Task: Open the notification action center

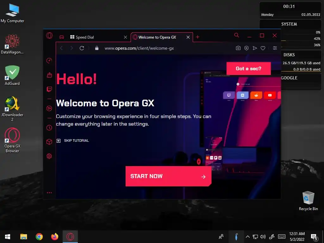Action: (314, 237)
